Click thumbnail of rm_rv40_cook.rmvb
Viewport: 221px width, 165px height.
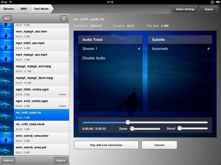pos(7,126)
